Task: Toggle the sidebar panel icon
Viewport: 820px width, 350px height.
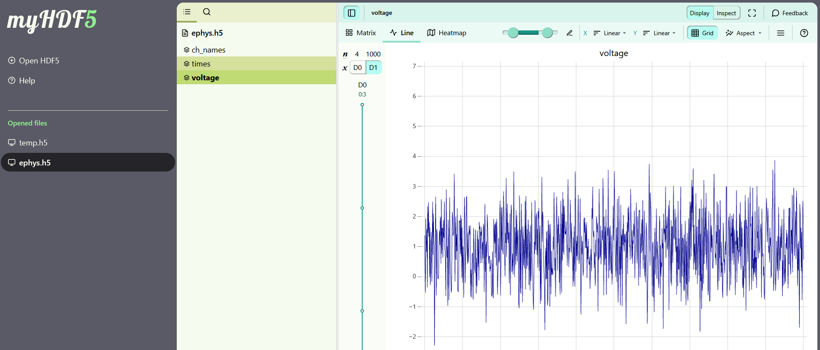Action: (351, 13)
